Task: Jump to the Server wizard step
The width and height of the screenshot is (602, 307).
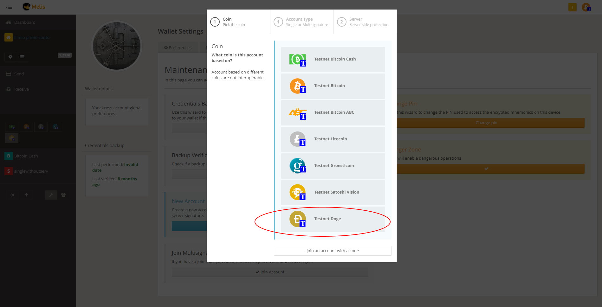Action: click(x=365, y=22)
